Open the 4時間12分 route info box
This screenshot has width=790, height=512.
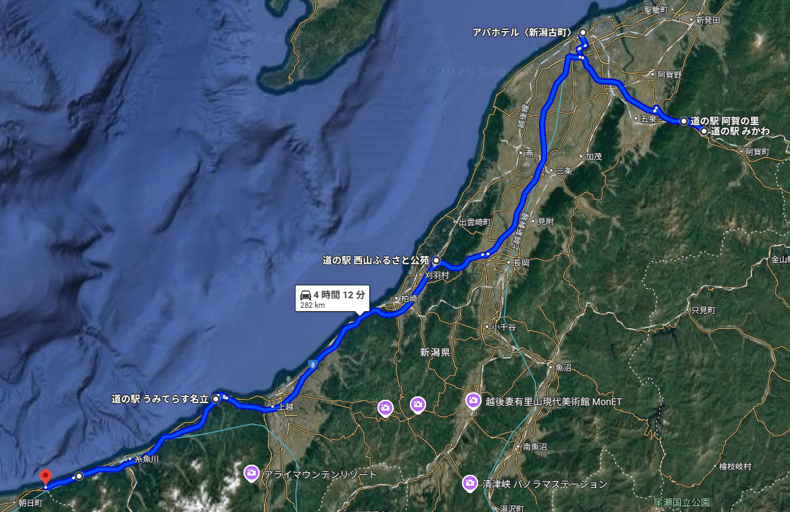click(333, 299)
